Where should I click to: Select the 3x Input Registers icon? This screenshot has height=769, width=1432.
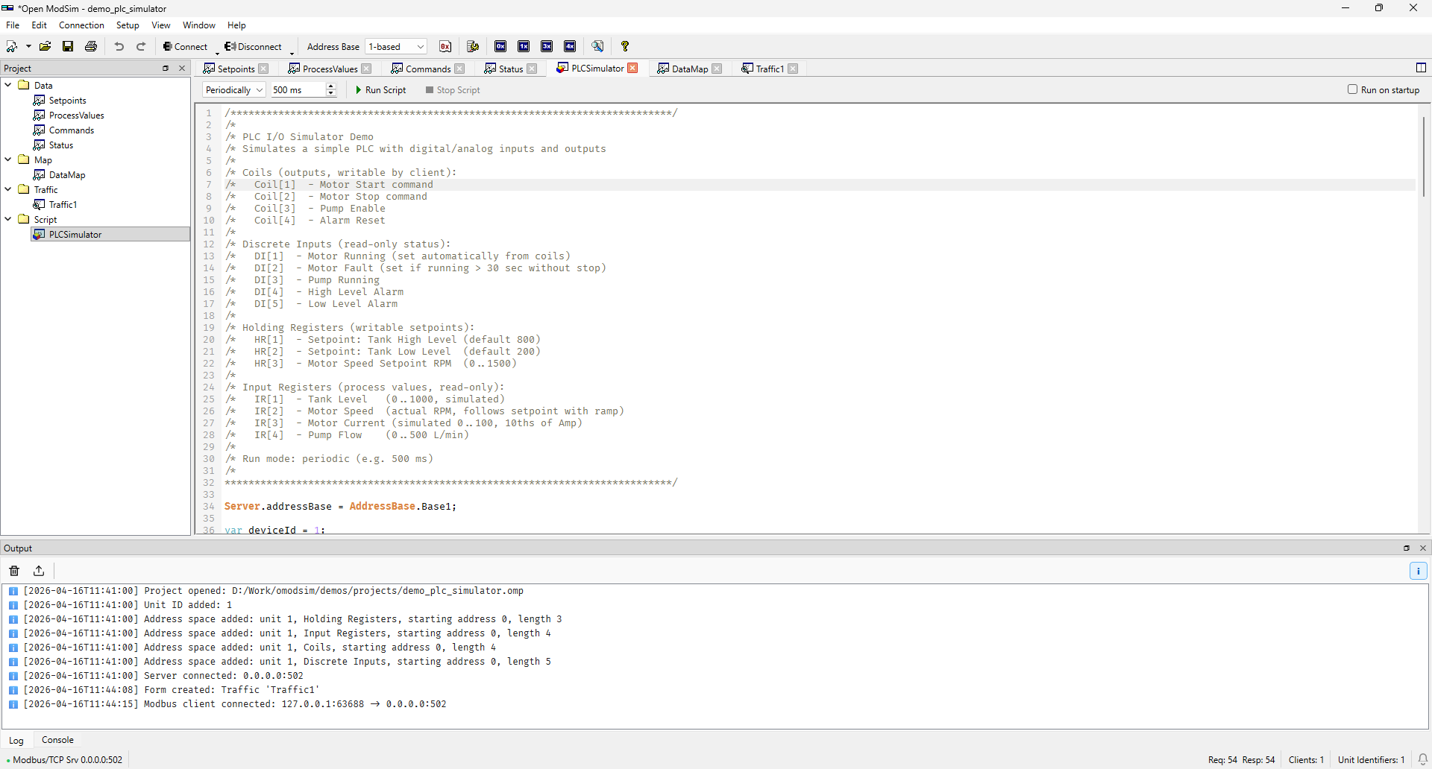pos(547,46)
